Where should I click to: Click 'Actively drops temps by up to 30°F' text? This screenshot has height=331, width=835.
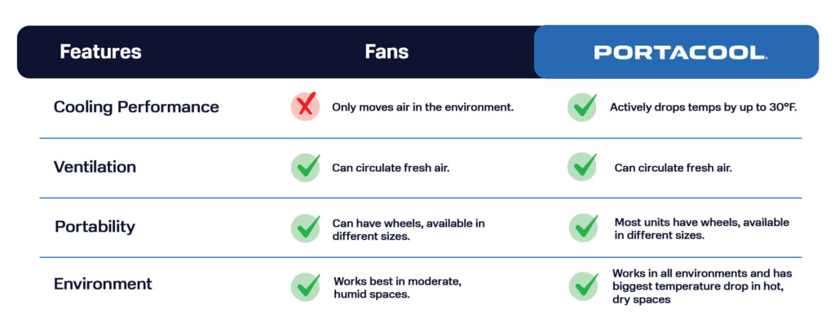703,107
